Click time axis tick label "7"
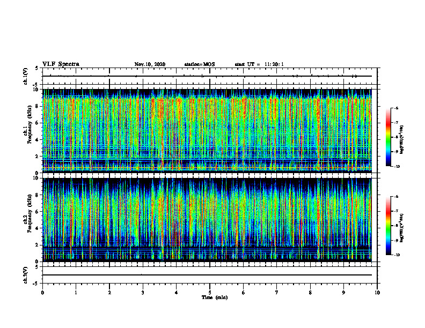Image resolution: width=425 pixels, height=328 pixels. pos(277,293)
